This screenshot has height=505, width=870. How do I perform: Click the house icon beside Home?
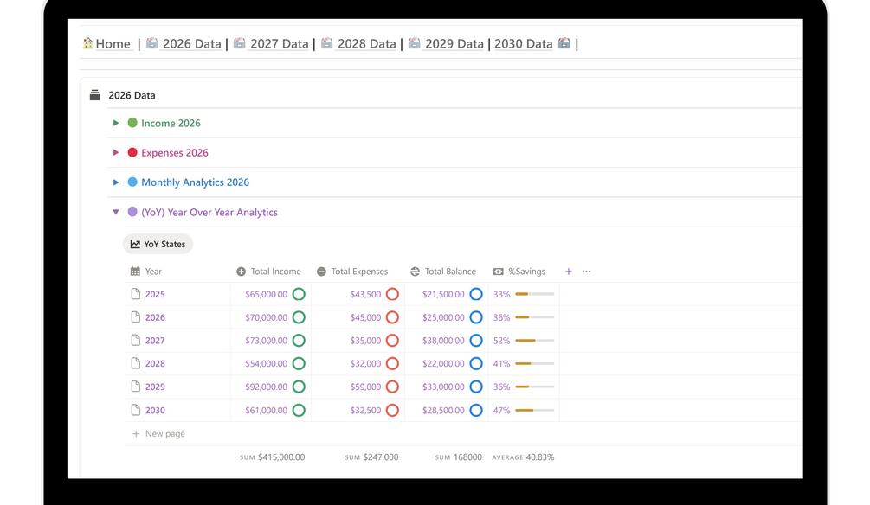click(x=87, y=42)
